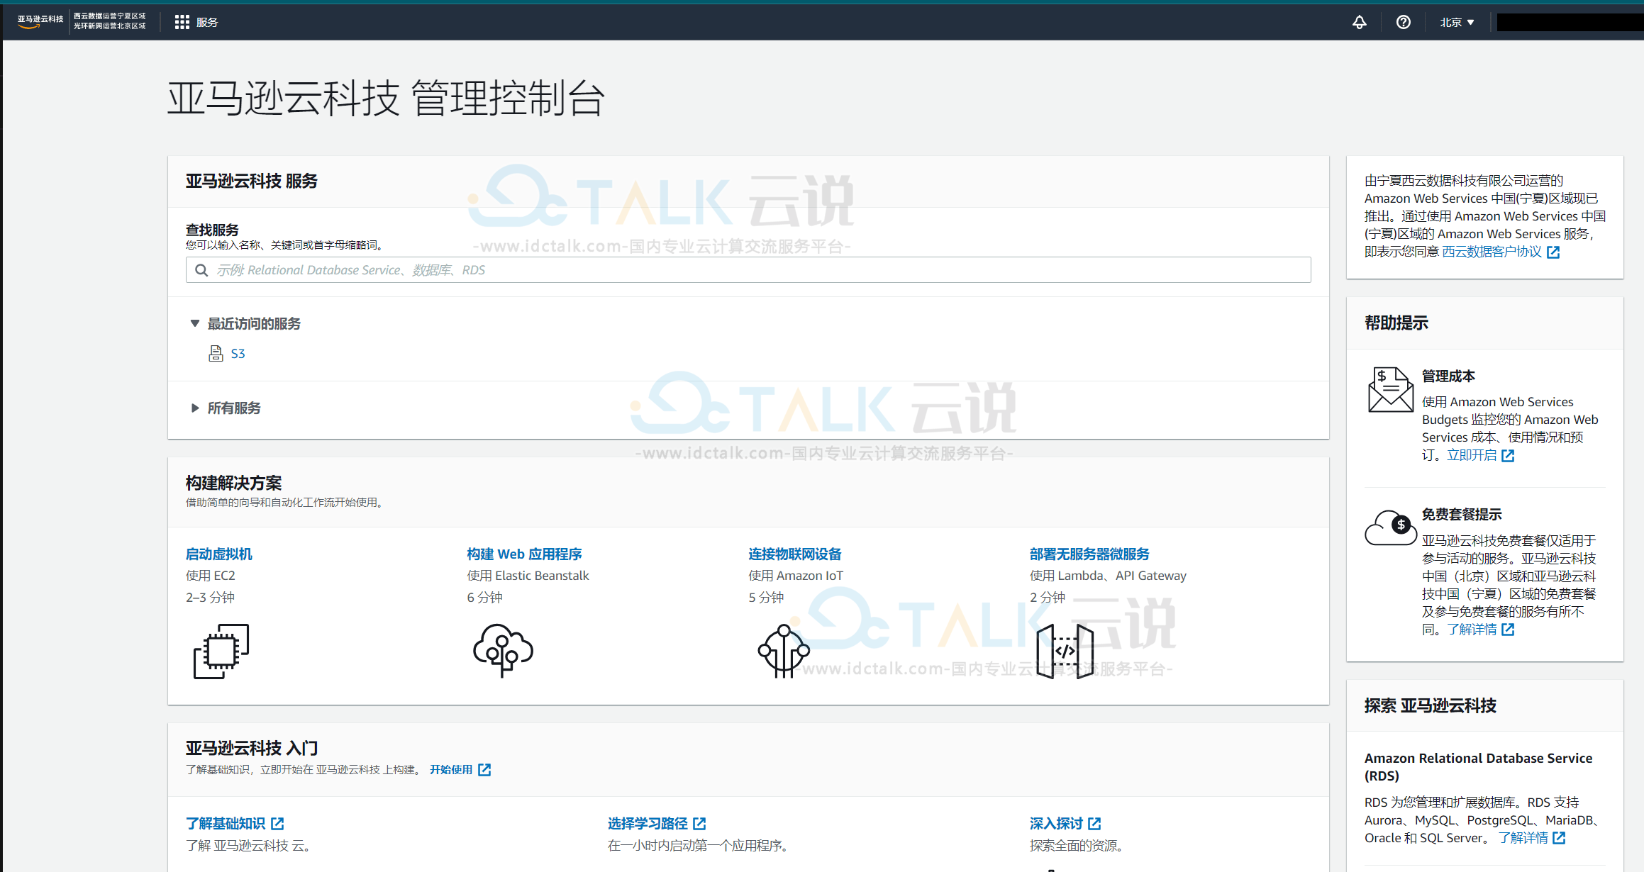Open the 部署无服务器微服务 link
This screenshot has height=872, width=1644.
point(1089,554)
